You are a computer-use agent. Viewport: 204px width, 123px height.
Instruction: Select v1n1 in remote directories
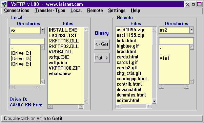click(x=165, y=58)
